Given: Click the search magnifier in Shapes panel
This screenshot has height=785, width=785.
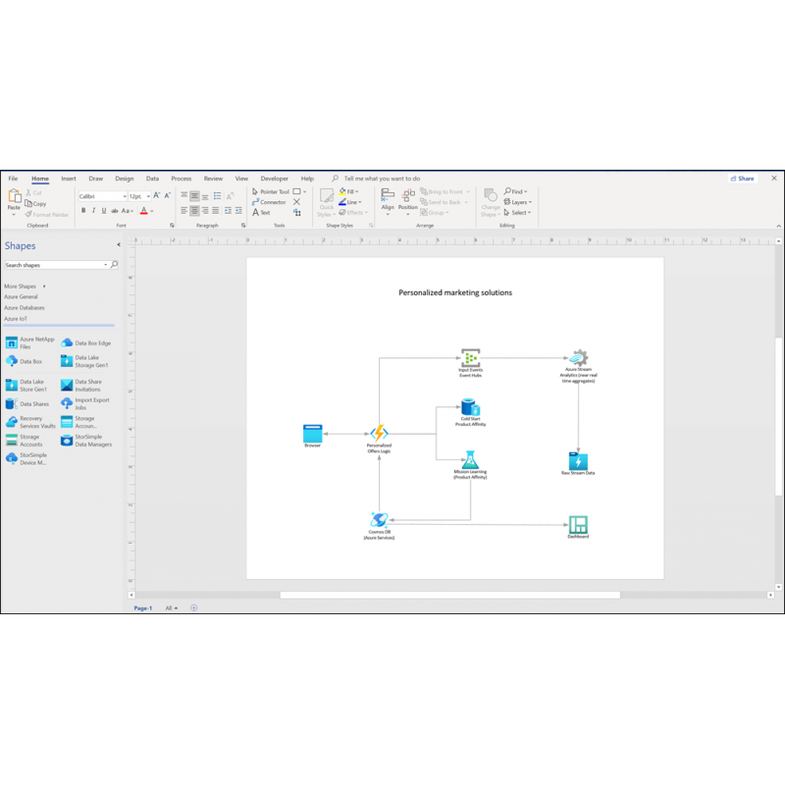Looking at the screenshot, I should tap(114, 265).
